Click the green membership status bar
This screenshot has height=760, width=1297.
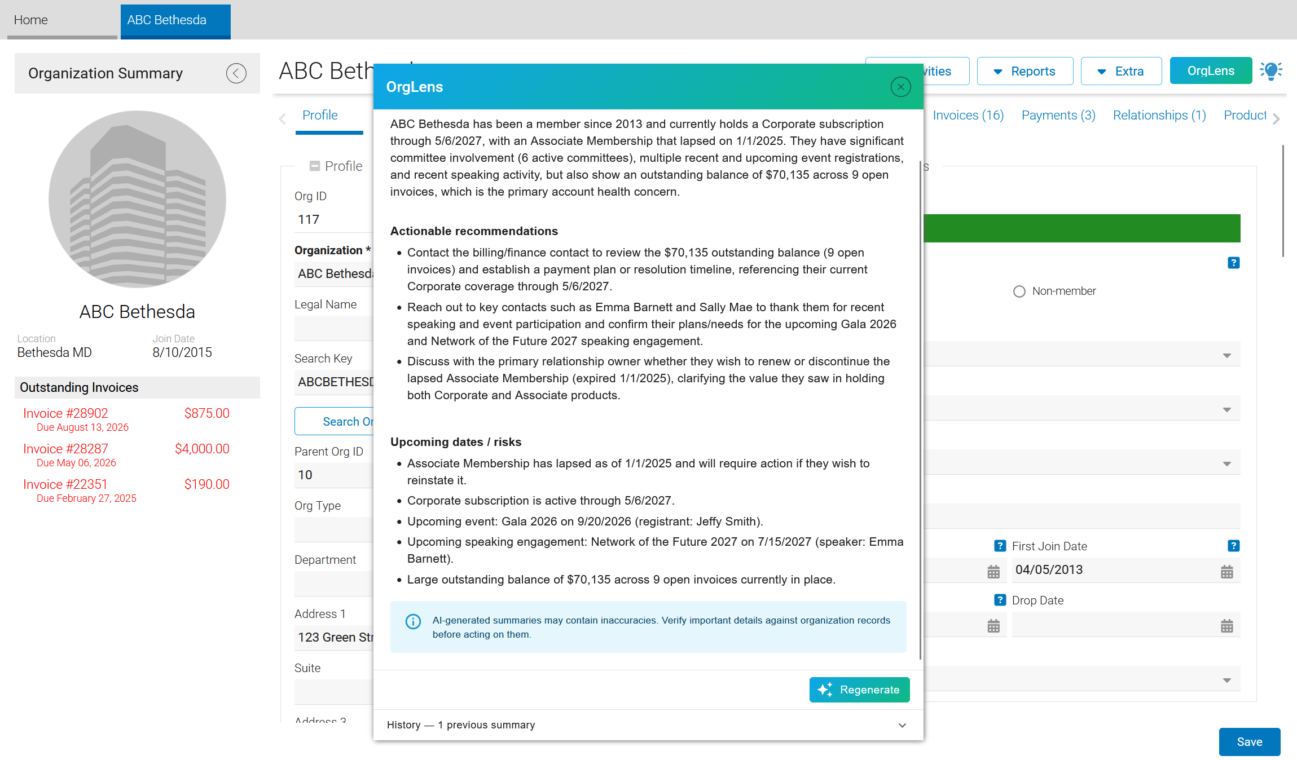(x=1082, y=228)
